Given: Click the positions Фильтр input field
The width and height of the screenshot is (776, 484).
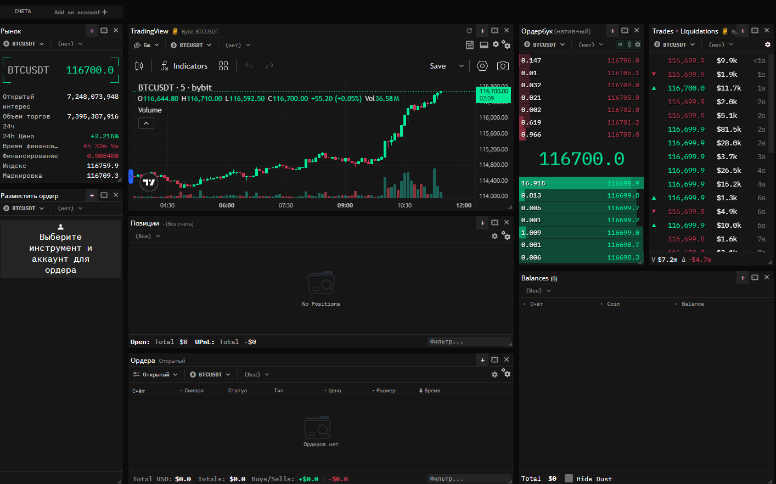Looking at the screenshot, I should 468,341.
